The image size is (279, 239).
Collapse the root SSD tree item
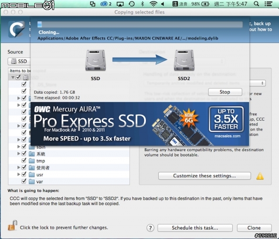coord(13,77)
